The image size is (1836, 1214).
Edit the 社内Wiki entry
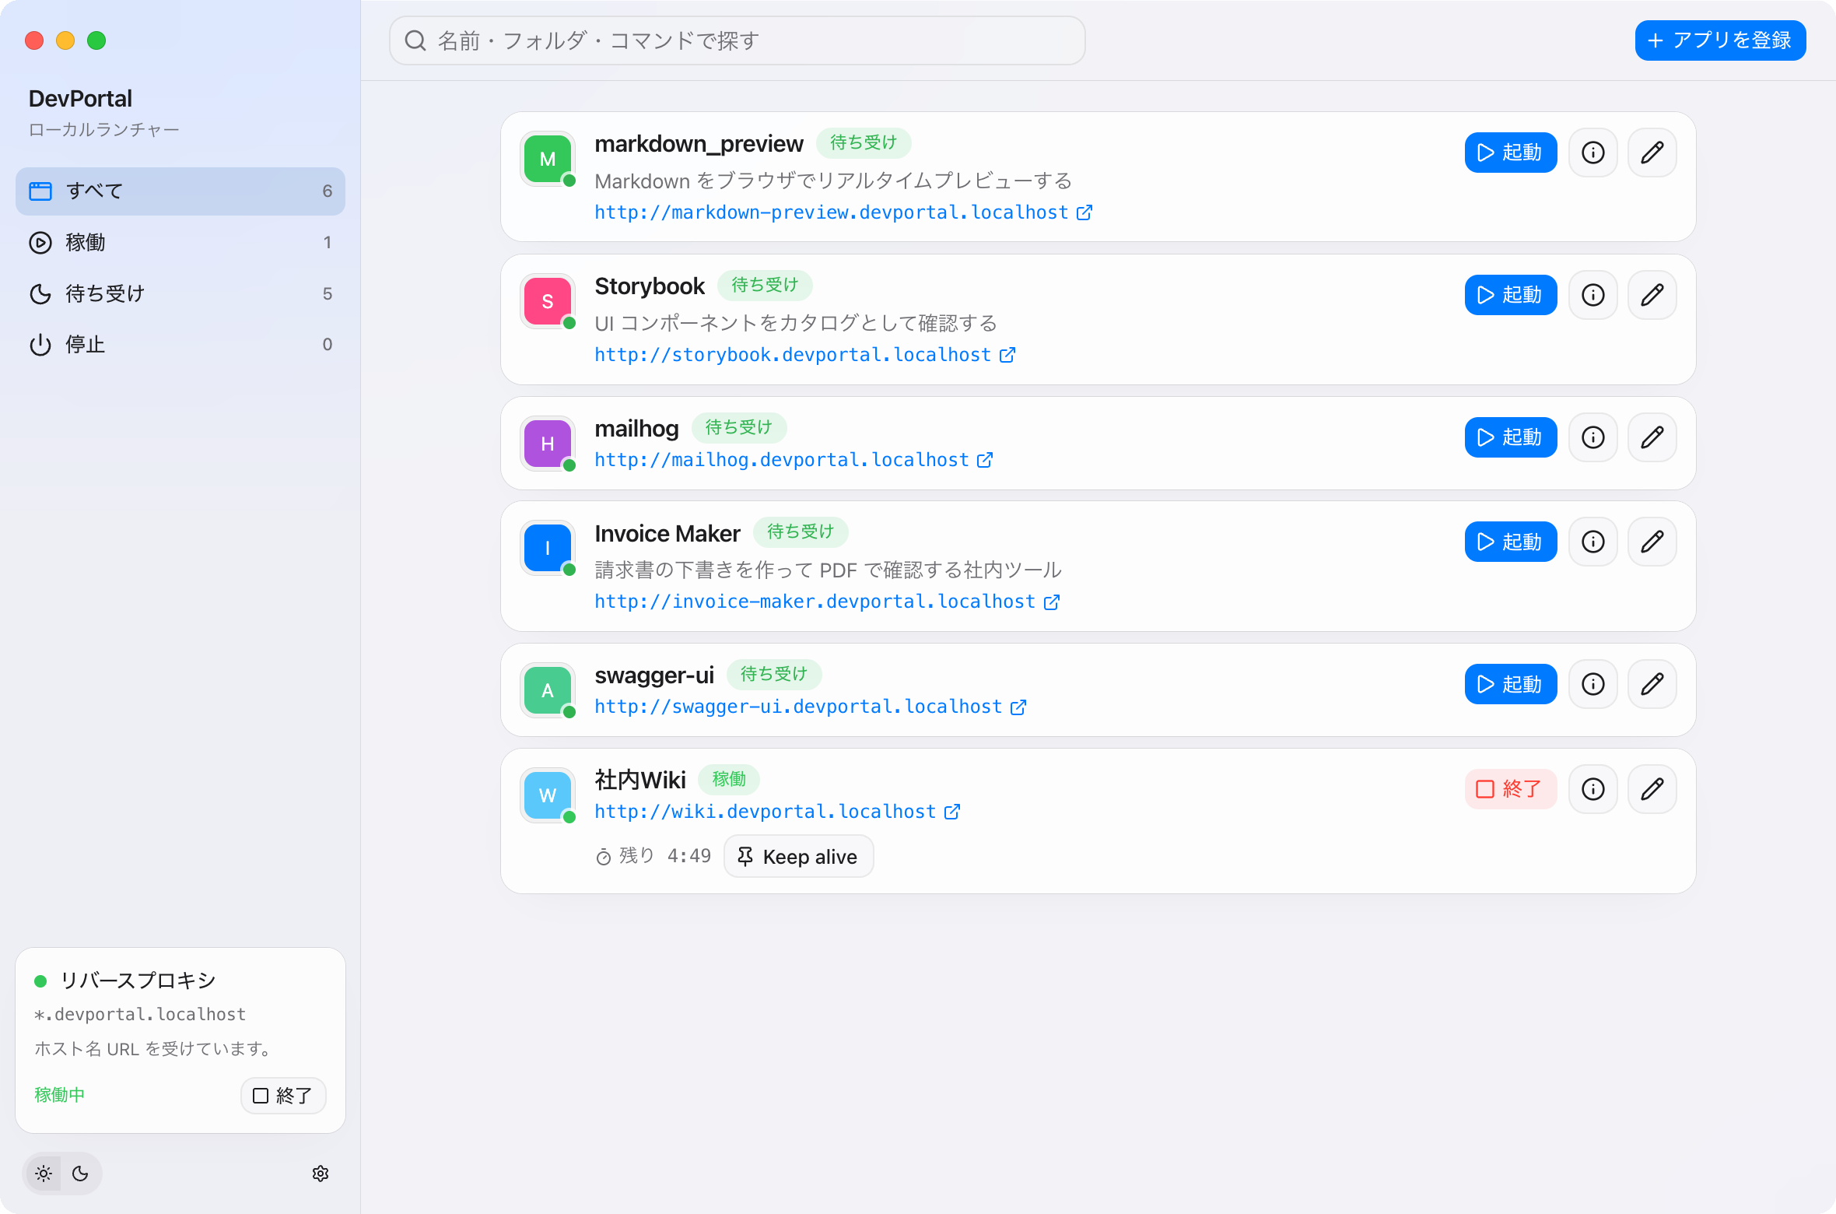coord(1652,789)
